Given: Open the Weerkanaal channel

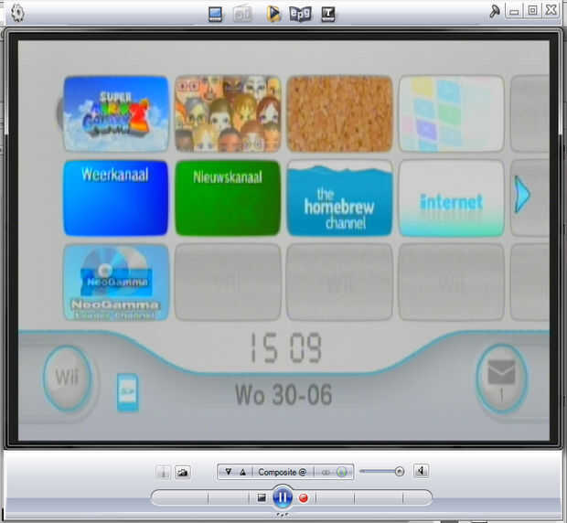Looking at the screenshot, I should (116, 198).
